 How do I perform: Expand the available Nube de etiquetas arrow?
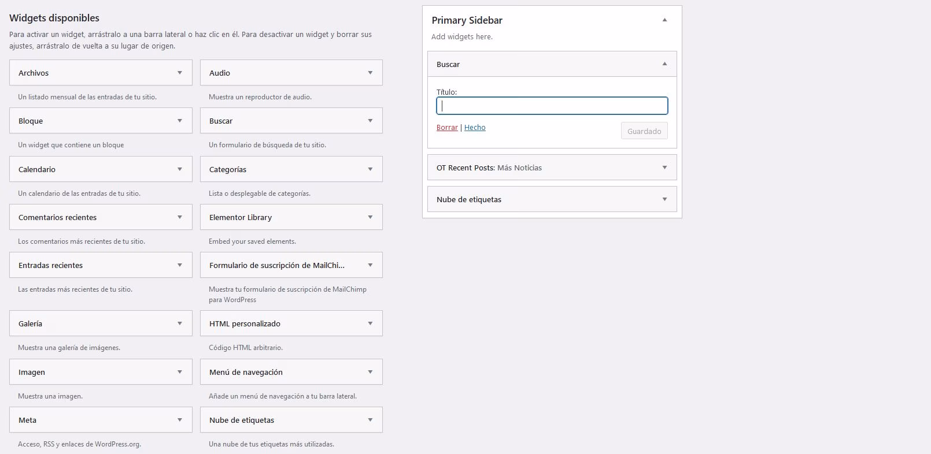(x=370, y=420)
